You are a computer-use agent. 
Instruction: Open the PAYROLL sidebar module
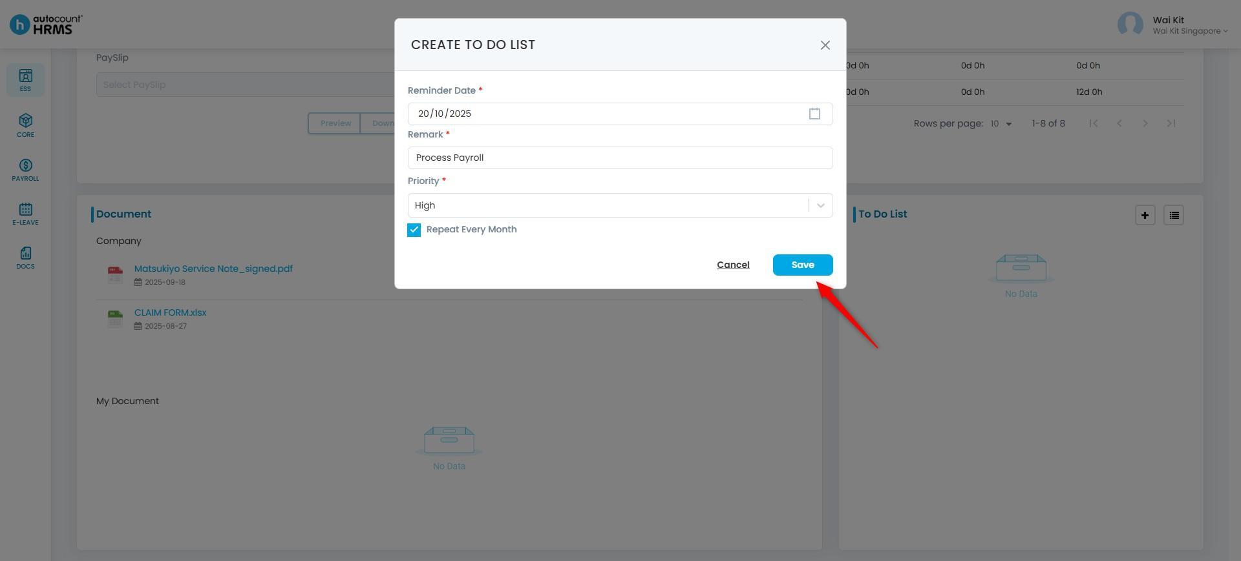pyautogui.click(x=25, y=170)
